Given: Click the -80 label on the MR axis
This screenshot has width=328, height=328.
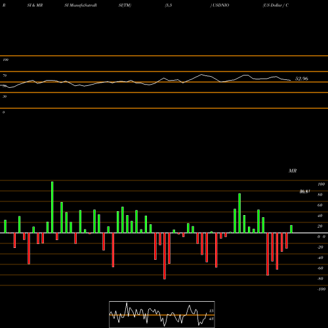Looking at the screenshot, I should pyautogui.click(x=320, y=279).
